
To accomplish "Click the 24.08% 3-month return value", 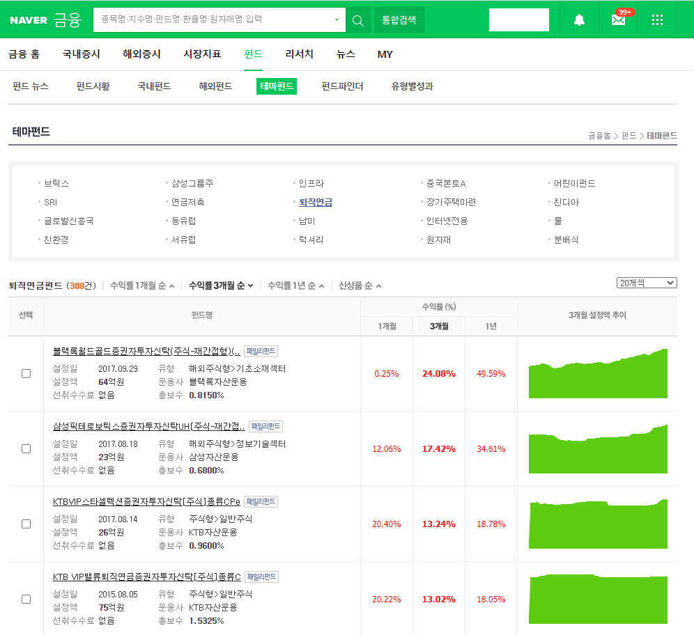I will click(x=438, y=374).
